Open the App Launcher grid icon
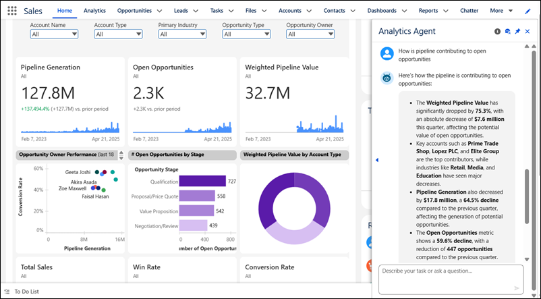The height and width of the screenshot is (299, 541). [12, 11]
